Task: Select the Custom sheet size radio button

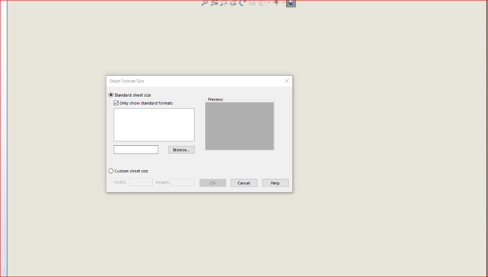Action: (x=111, y=171)
